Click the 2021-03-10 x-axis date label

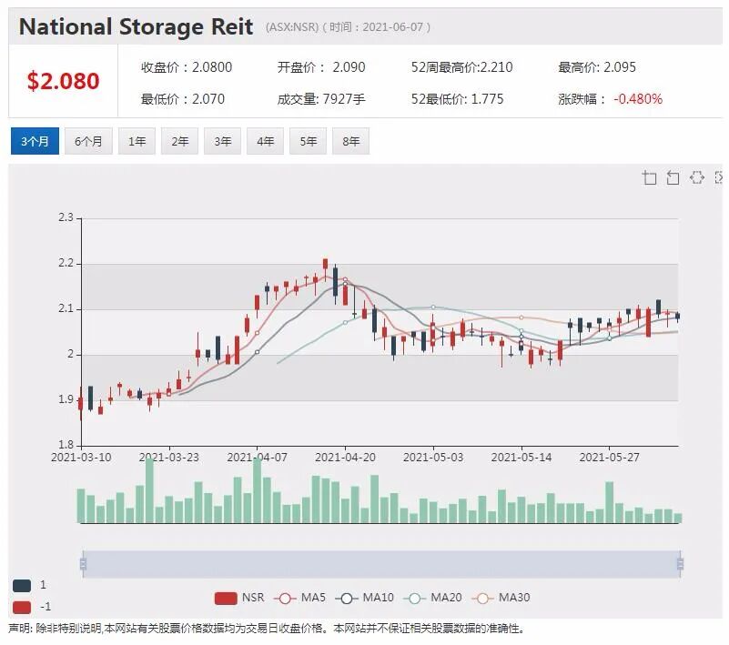(81, 458)
